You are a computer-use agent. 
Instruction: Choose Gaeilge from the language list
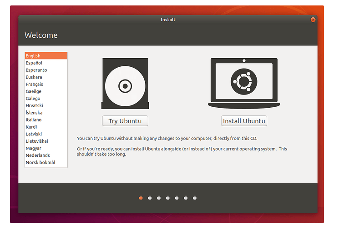(46, 91)
